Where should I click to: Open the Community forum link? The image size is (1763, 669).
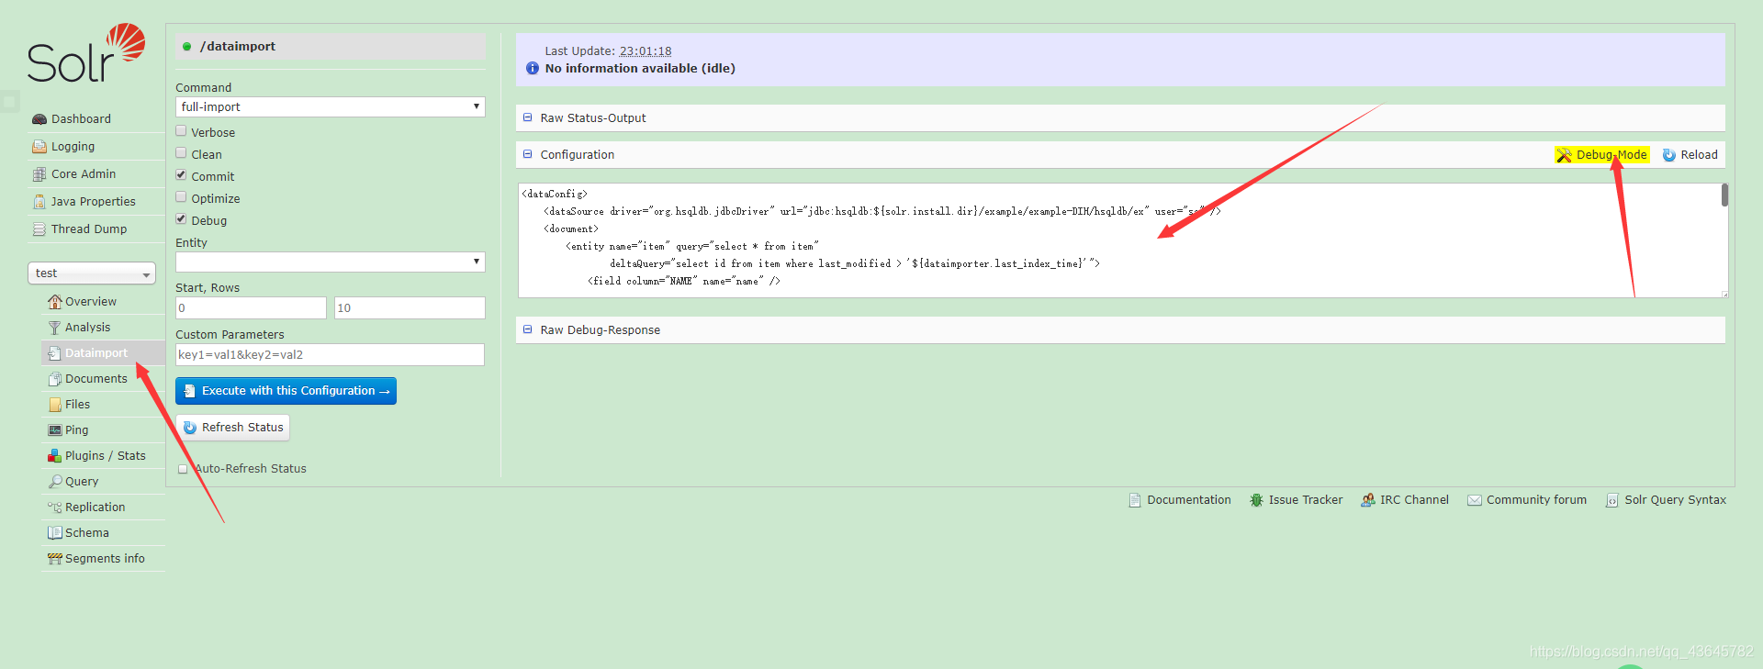tap(1527, 500)
